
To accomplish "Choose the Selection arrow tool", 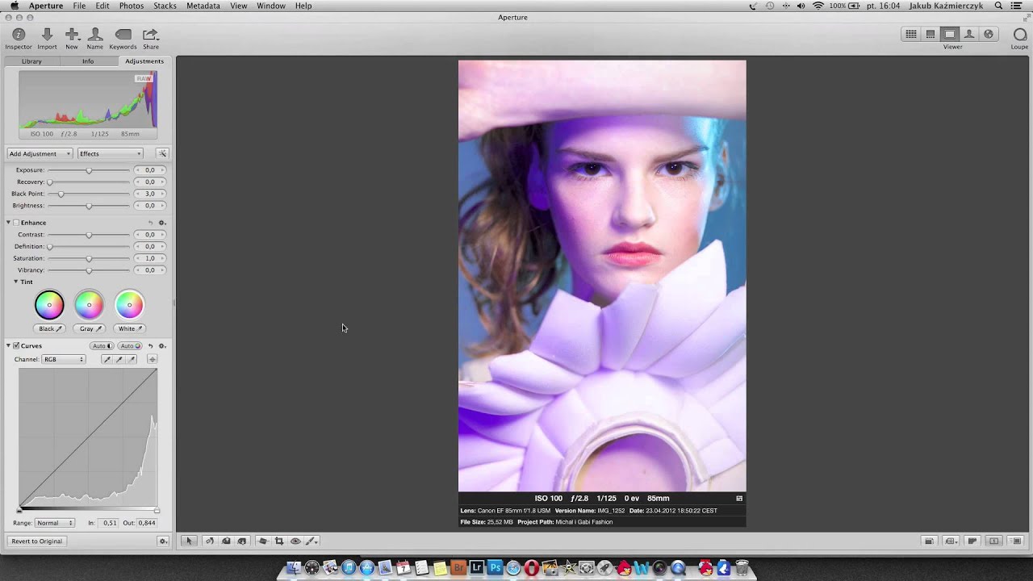I will point(189,541).
